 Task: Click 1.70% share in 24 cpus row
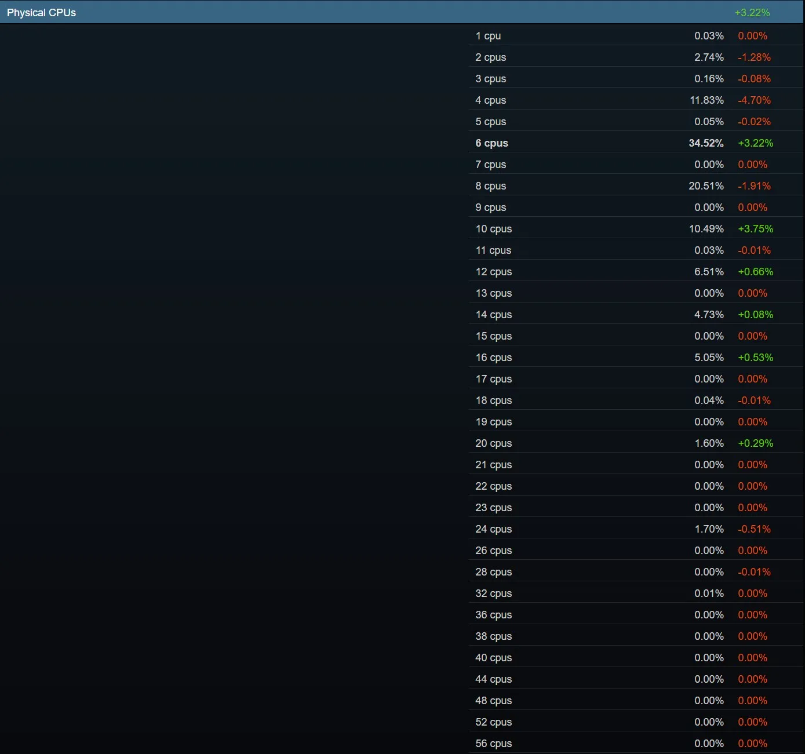pyautogui.click(x=709, y=529)
